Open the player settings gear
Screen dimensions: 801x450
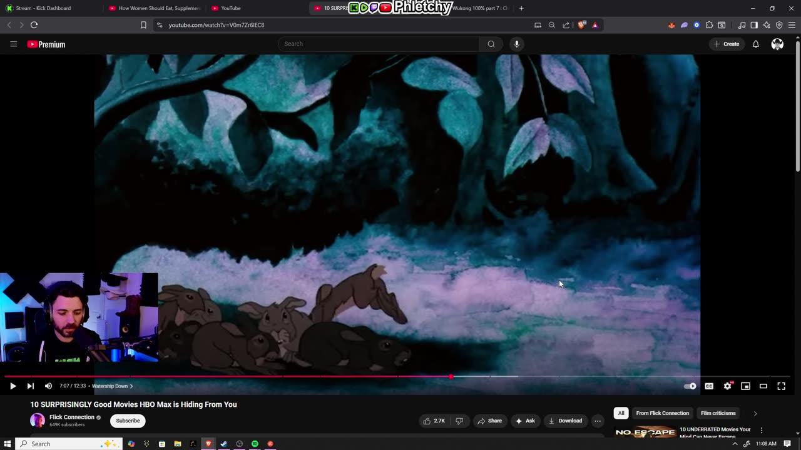point(727,386)
